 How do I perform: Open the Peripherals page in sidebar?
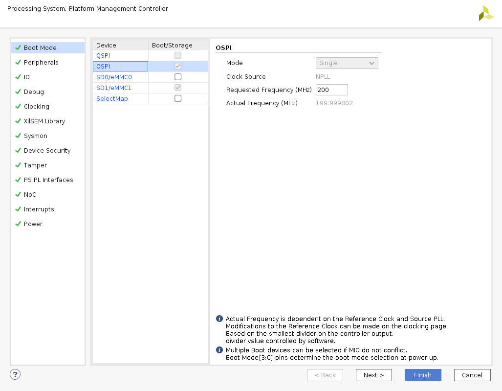(x=41, y=63)
